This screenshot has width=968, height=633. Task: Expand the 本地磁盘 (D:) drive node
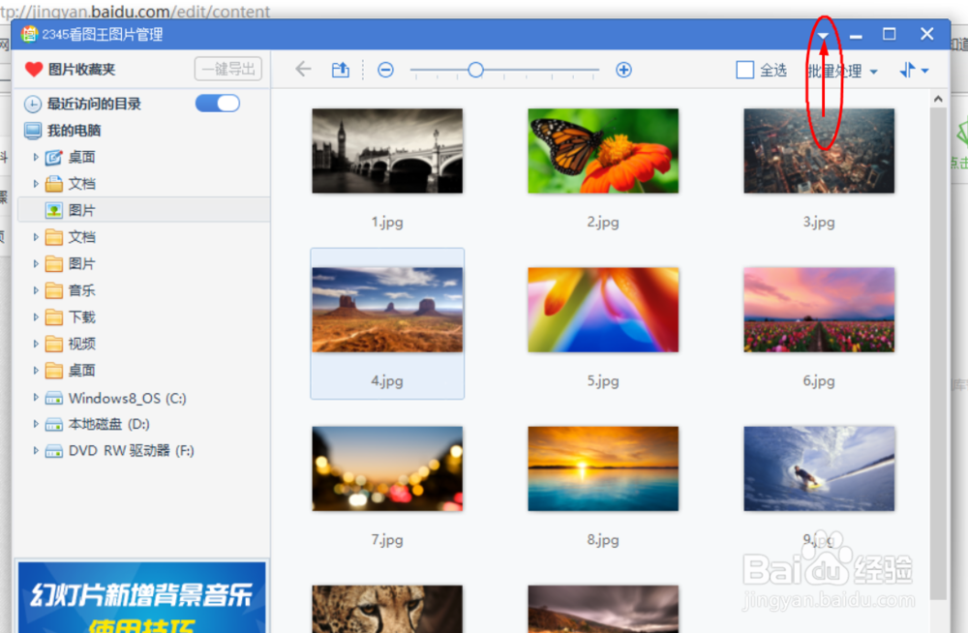point(36,424)
